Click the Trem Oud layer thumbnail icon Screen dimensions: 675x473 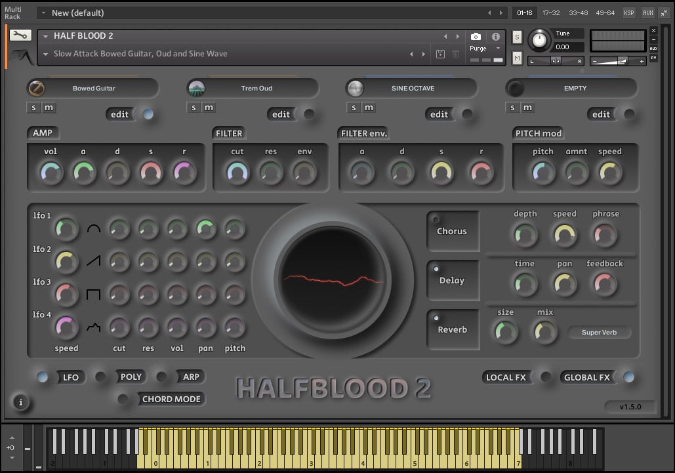pyautogui.click(x=196, y=88)
